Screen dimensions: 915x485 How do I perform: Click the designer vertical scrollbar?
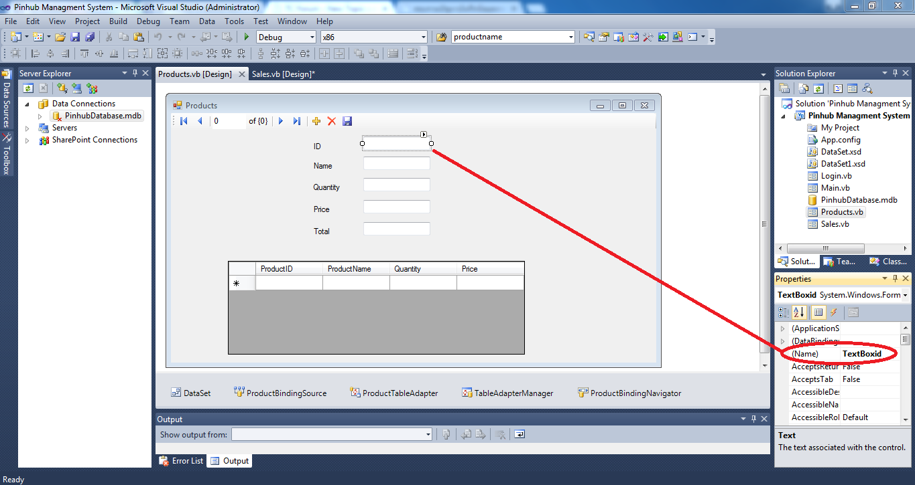tap(764, 227)
